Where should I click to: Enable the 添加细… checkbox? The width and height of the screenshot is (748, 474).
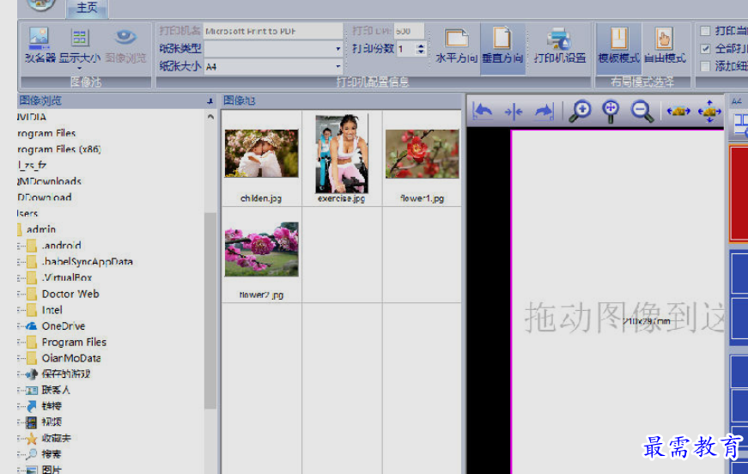click(x=705, y=66)
